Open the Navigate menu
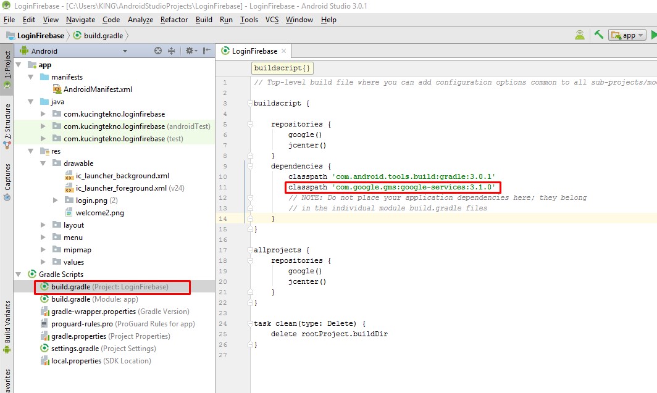 [80, 20]
